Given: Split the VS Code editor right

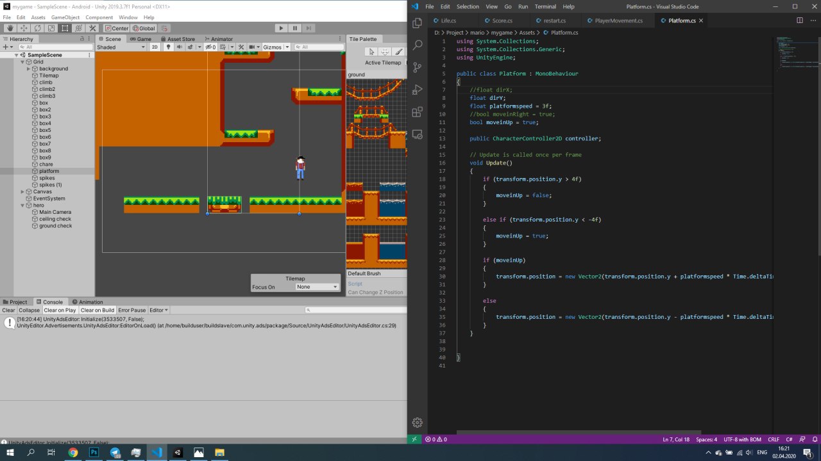Looking at the screenshot, I should pyautogui.click(x=799, y=20).
